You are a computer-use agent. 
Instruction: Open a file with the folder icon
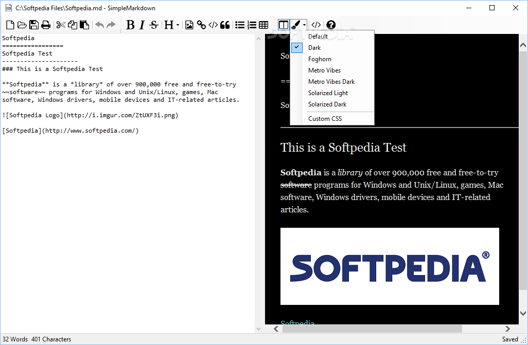[x=22, y=25]
